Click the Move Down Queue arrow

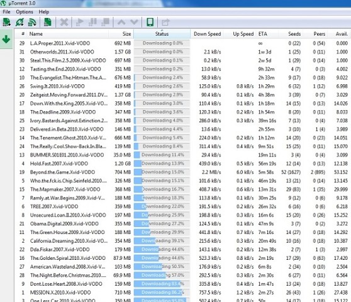[x=134, y=22]
